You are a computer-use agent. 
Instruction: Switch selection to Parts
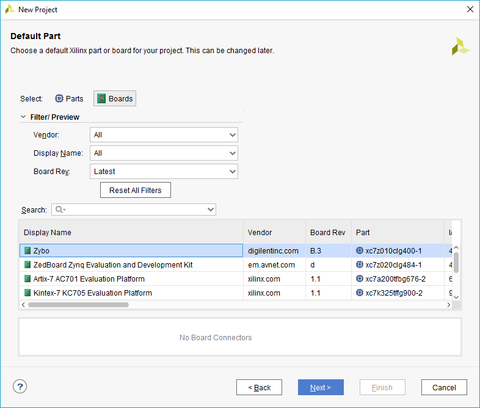(x=69, y=98)
